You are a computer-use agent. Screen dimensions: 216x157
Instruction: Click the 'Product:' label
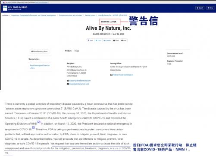(68, 51)
